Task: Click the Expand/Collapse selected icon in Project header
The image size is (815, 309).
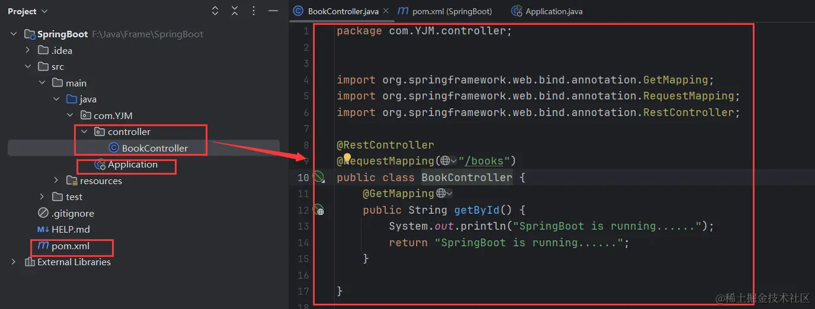Action: [215, 11]
